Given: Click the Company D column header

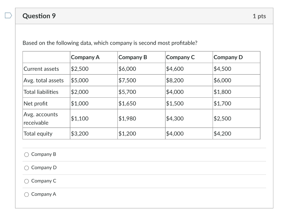Looking at the screenshot, I should 228,57.
